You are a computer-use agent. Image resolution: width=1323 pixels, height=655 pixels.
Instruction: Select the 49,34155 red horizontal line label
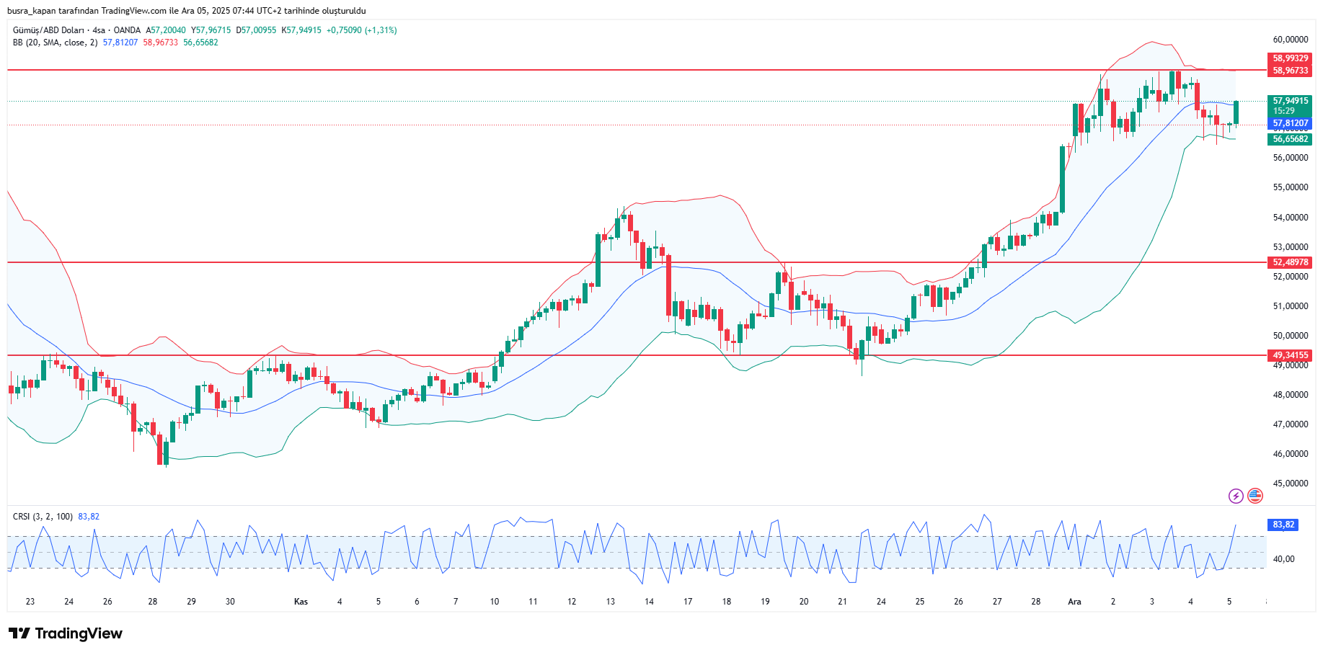(x=1290, y=355)
